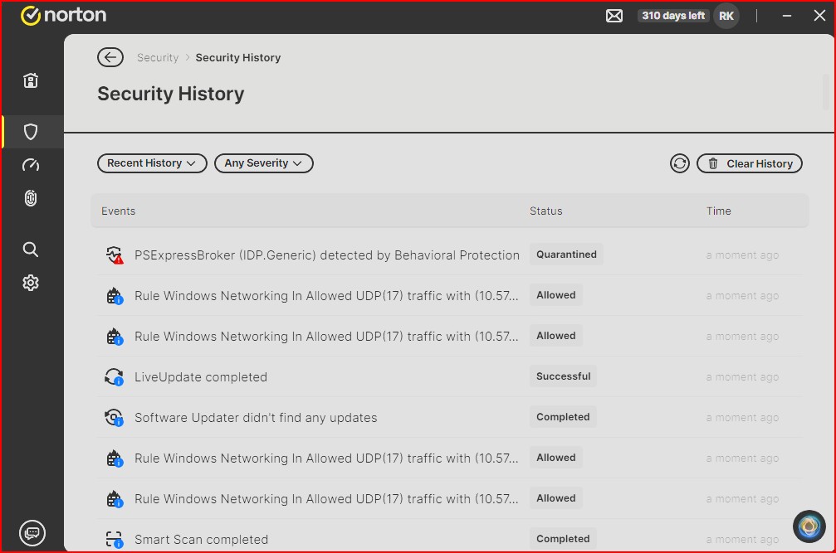This screenshot has height=553, width=836.
Task: Click the Software Updater event icon
Action: [114, 417]
